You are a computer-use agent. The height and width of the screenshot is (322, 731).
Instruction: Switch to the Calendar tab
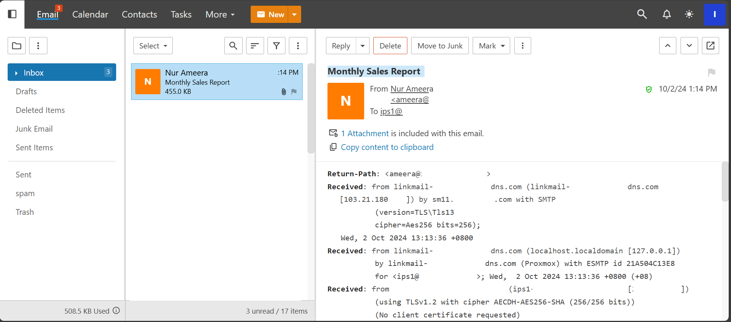(90, 14)
